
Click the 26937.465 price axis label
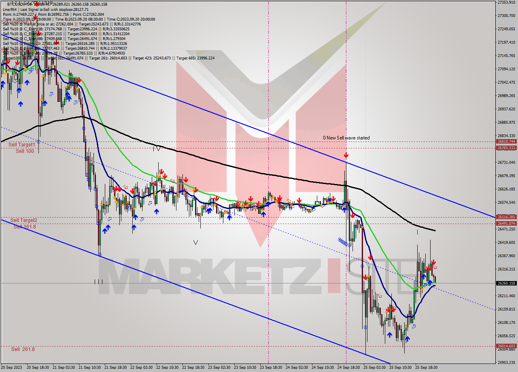coord(506,109)
